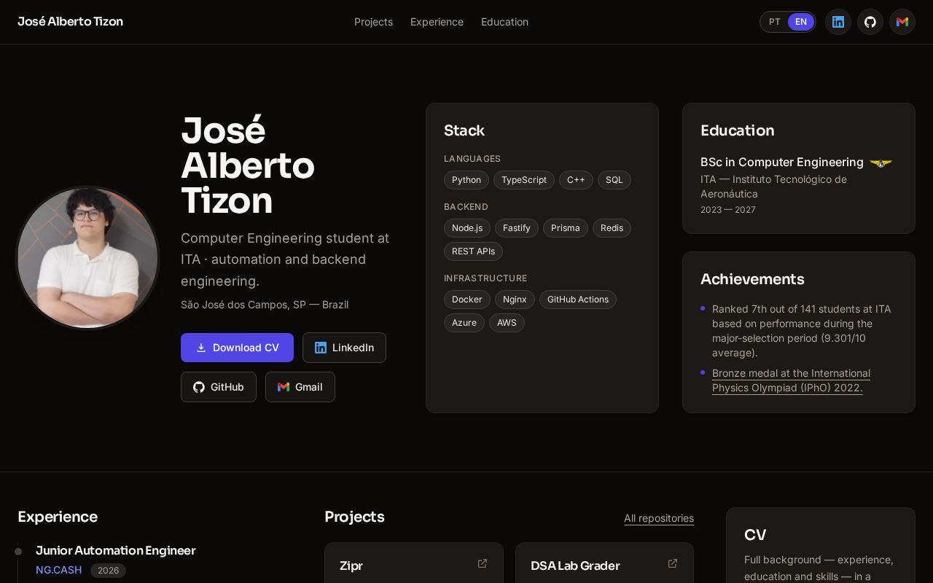
Task: Click the SQL tag
Action: coord(614,180)
